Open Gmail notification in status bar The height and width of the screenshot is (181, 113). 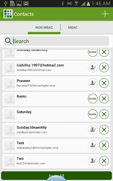(26, 4)
